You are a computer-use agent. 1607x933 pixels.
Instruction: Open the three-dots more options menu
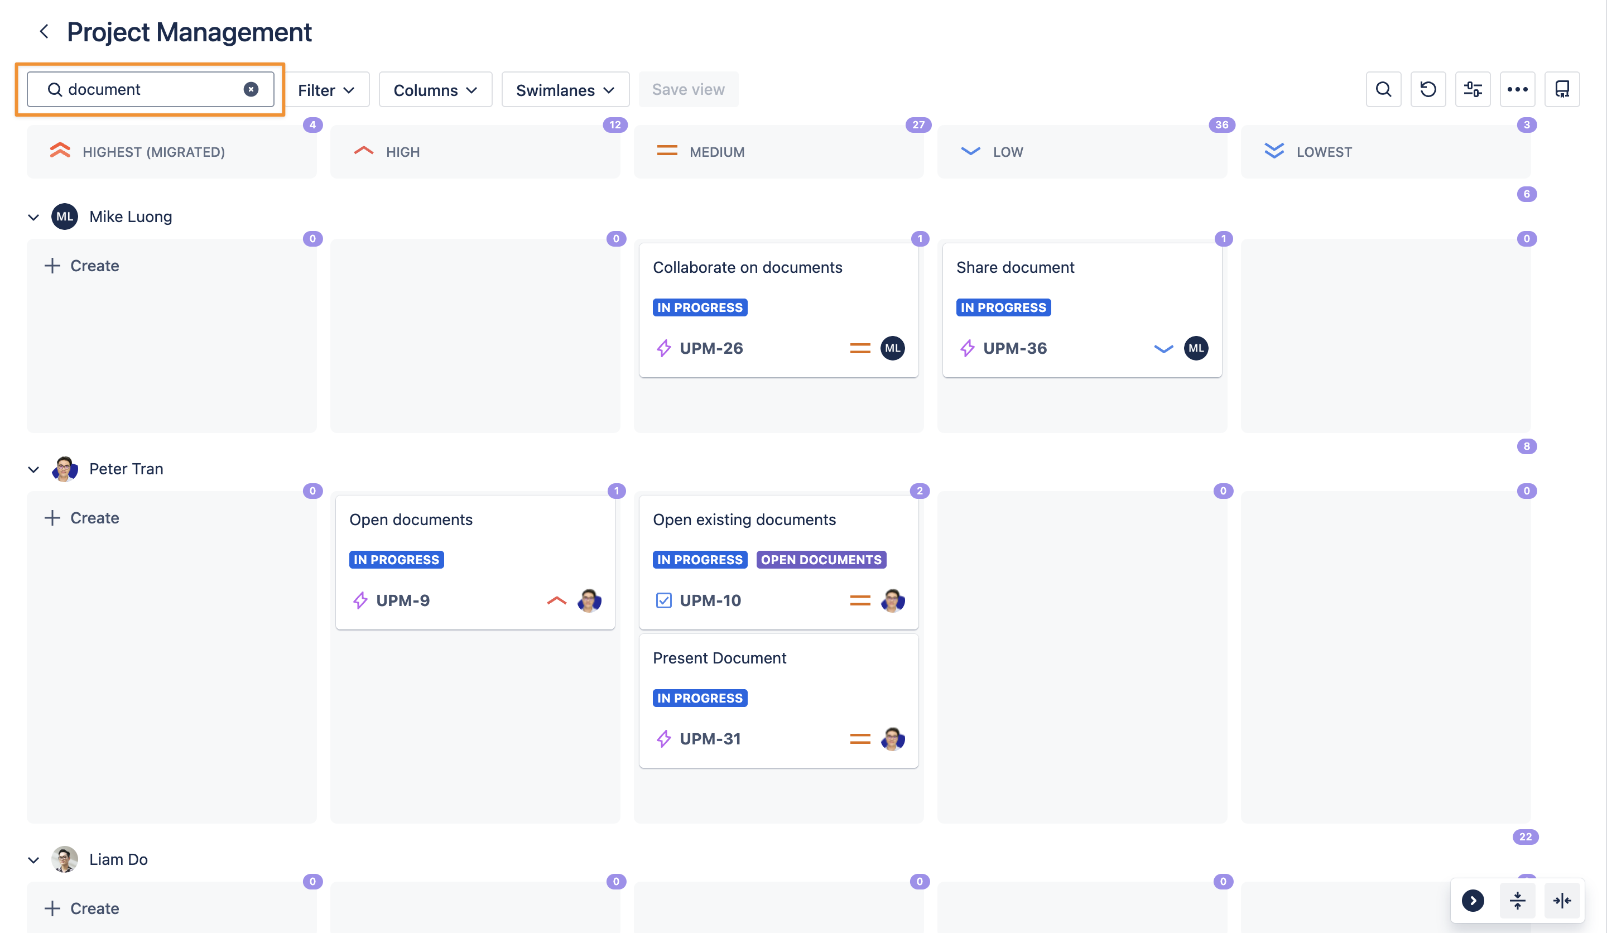1517,89
